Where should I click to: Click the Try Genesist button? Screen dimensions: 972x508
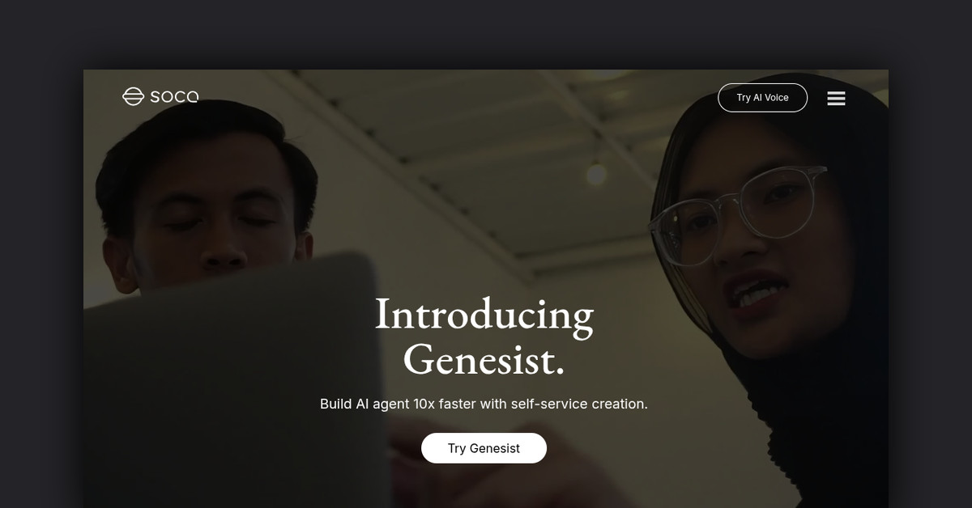click(484, 448)
